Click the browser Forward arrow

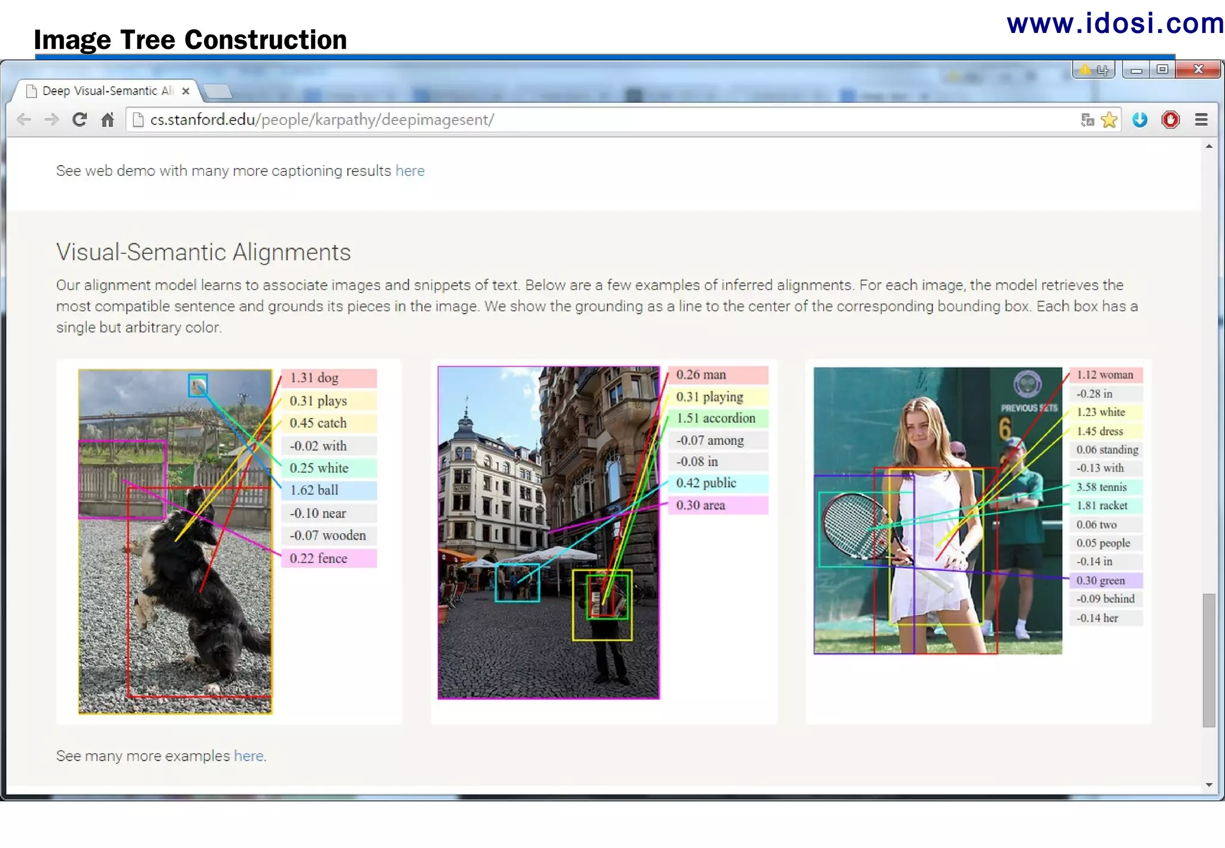52,120
